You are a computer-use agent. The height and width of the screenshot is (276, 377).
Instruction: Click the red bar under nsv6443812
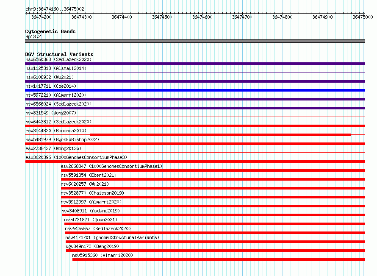click(x=195, y=126)
